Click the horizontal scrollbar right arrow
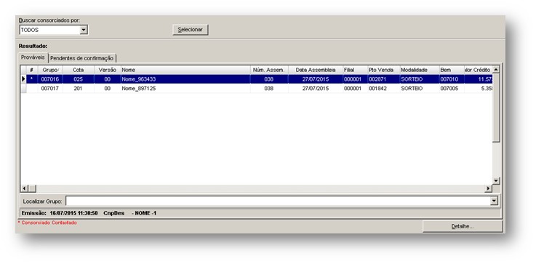 488,188
